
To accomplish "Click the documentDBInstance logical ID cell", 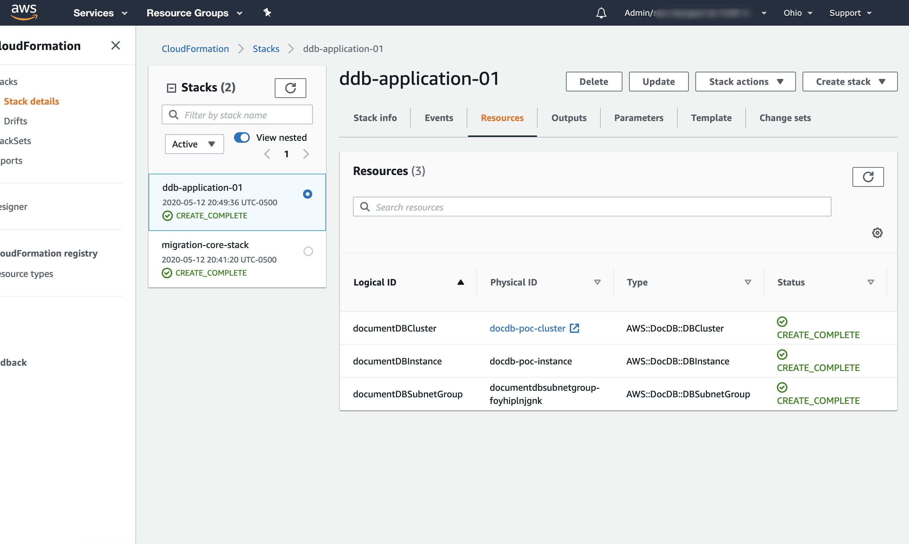I will [397, 361].
